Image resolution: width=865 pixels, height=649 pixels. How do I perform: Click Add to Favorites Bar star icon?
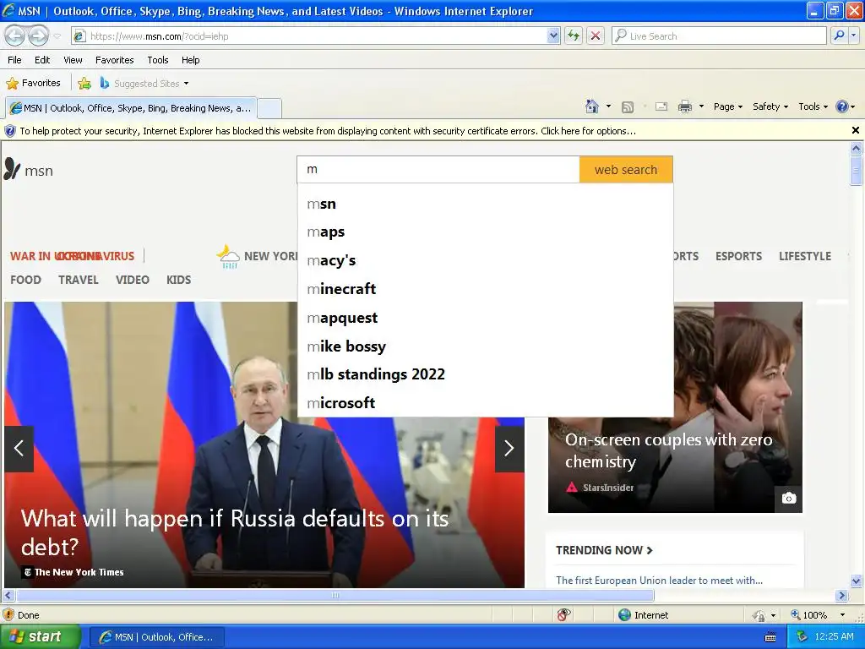84,84
